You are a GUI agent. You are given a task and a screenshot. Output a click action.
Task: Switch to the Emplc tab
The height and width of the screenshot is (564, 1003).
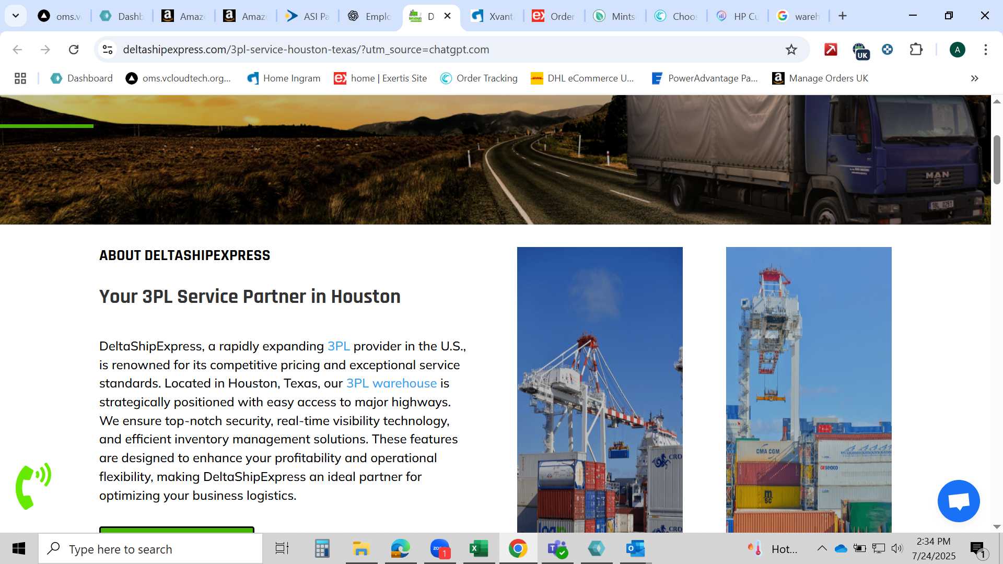pos(369,16)
